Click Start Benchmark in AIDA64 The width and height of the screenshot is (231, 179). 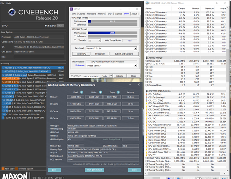(94, 170)
